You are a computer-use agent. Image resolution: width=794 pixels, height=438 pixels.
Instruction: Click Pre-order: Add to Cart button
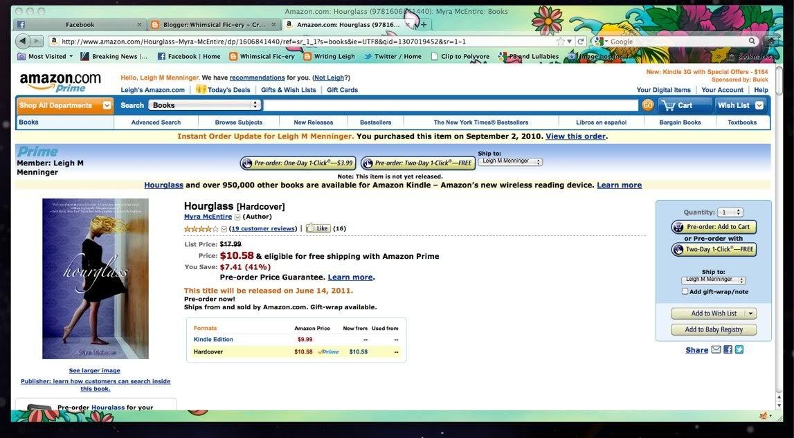(x=714, y=227)
